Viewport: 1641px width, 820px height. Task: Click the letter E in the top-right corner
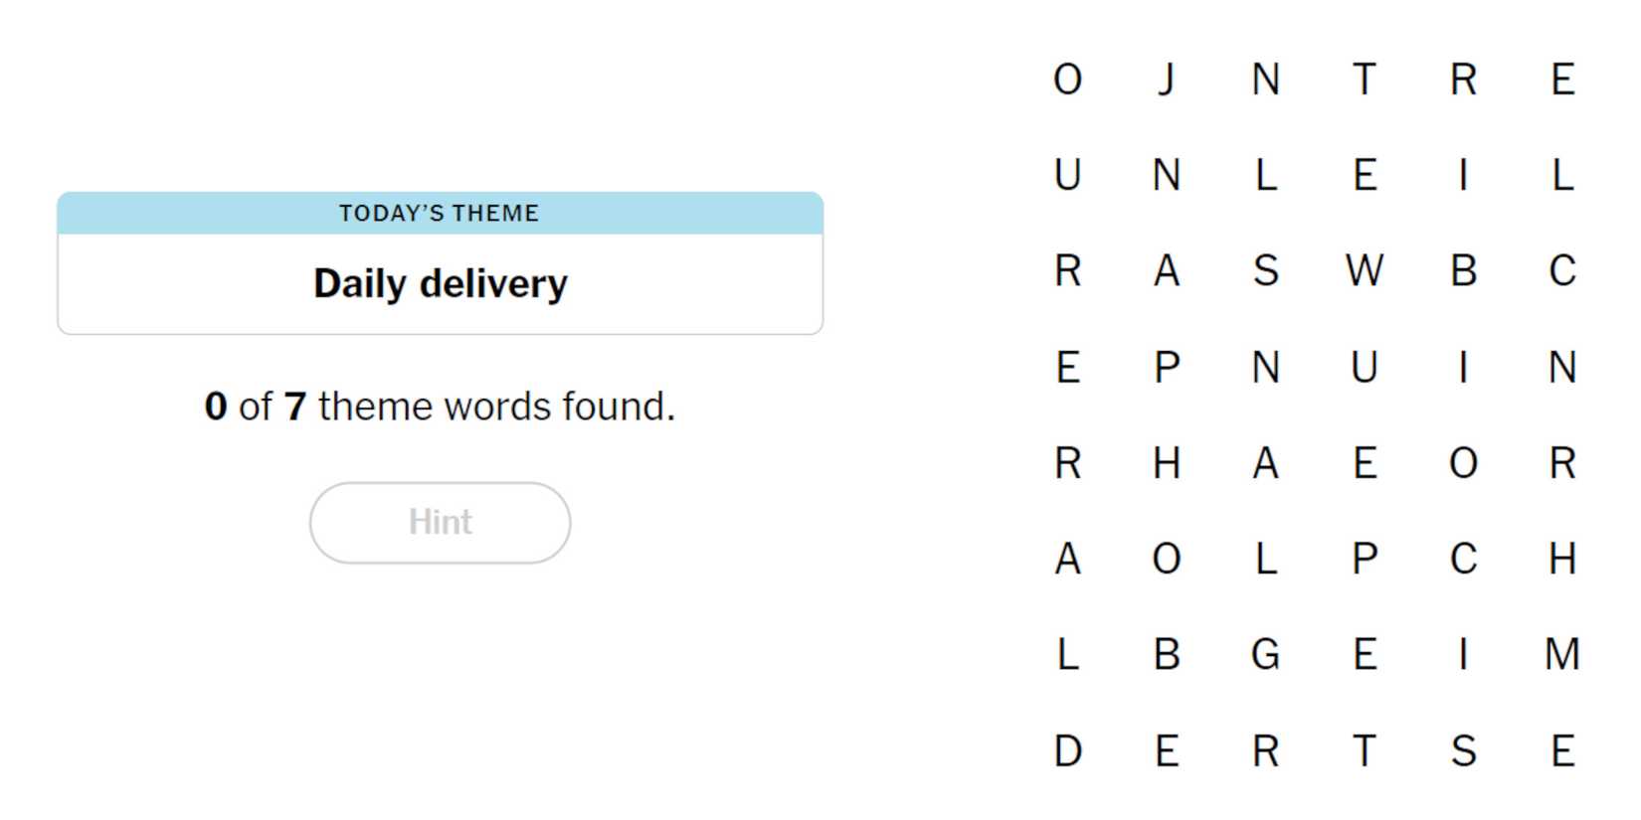click(1561, 80)
